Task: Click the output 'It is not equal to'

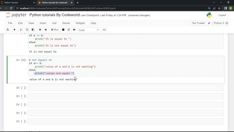Action: click(43, 52)
